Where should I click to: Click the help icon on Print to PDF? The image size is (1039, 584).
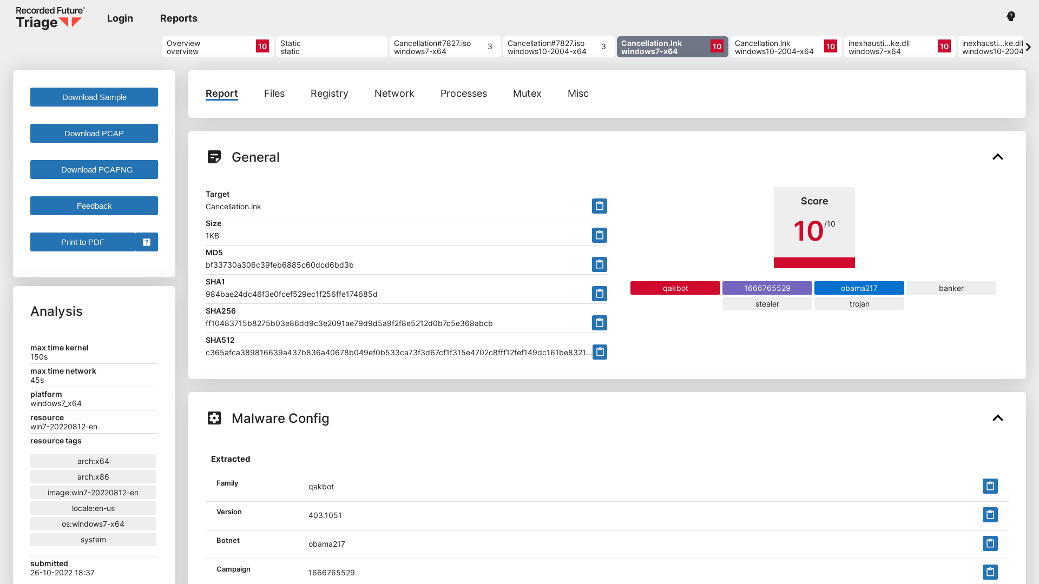[x=146, y=242]
